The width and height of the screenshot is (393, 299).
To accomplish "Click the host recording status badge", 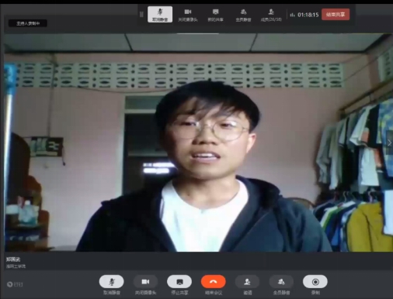I will pos(28,23).
